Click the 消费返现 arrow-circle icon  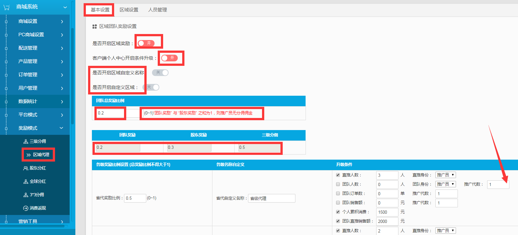(x=26, y=208)
